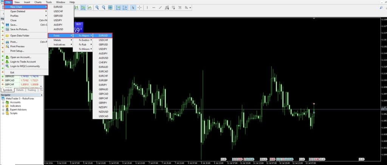Image resolution: width=387 pixels, height=165 pixels.
Task: Expand Open Deleted submenu
Action: pos(26,11)
